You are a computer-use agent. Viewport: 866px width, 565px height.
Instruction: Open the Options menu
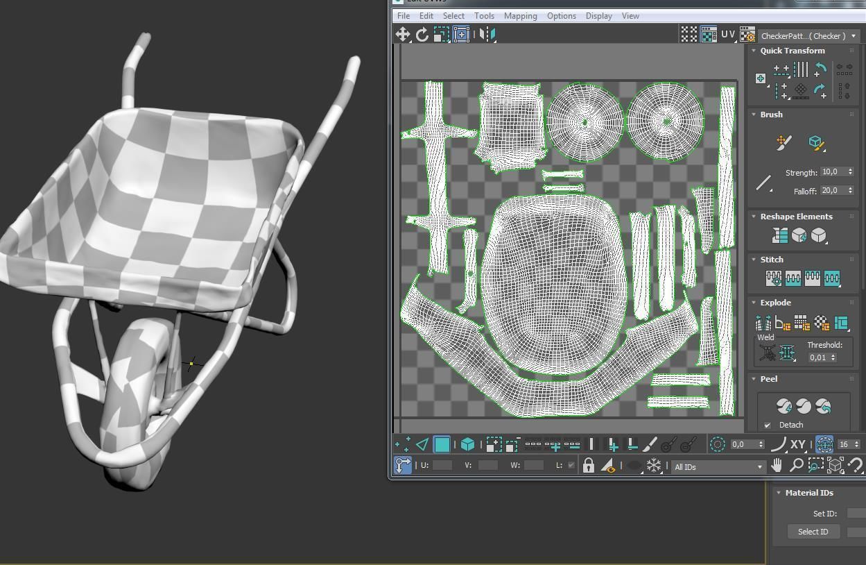point(561,15)
